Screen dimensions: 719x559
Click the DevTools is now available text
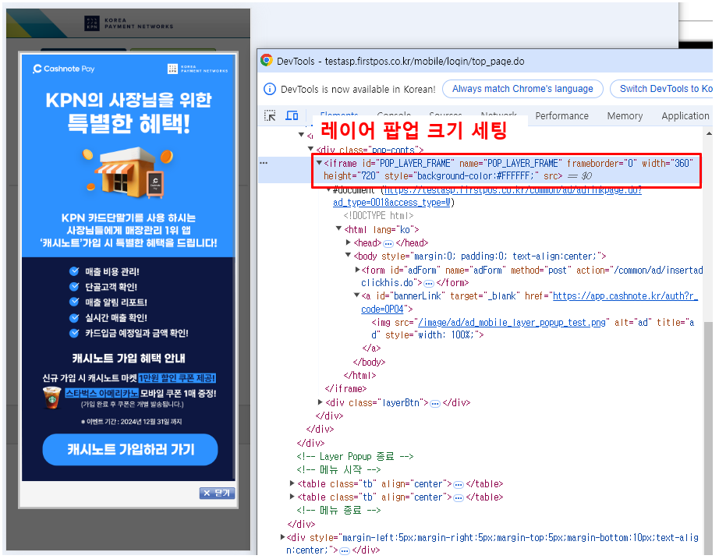[x=358, y=89]
